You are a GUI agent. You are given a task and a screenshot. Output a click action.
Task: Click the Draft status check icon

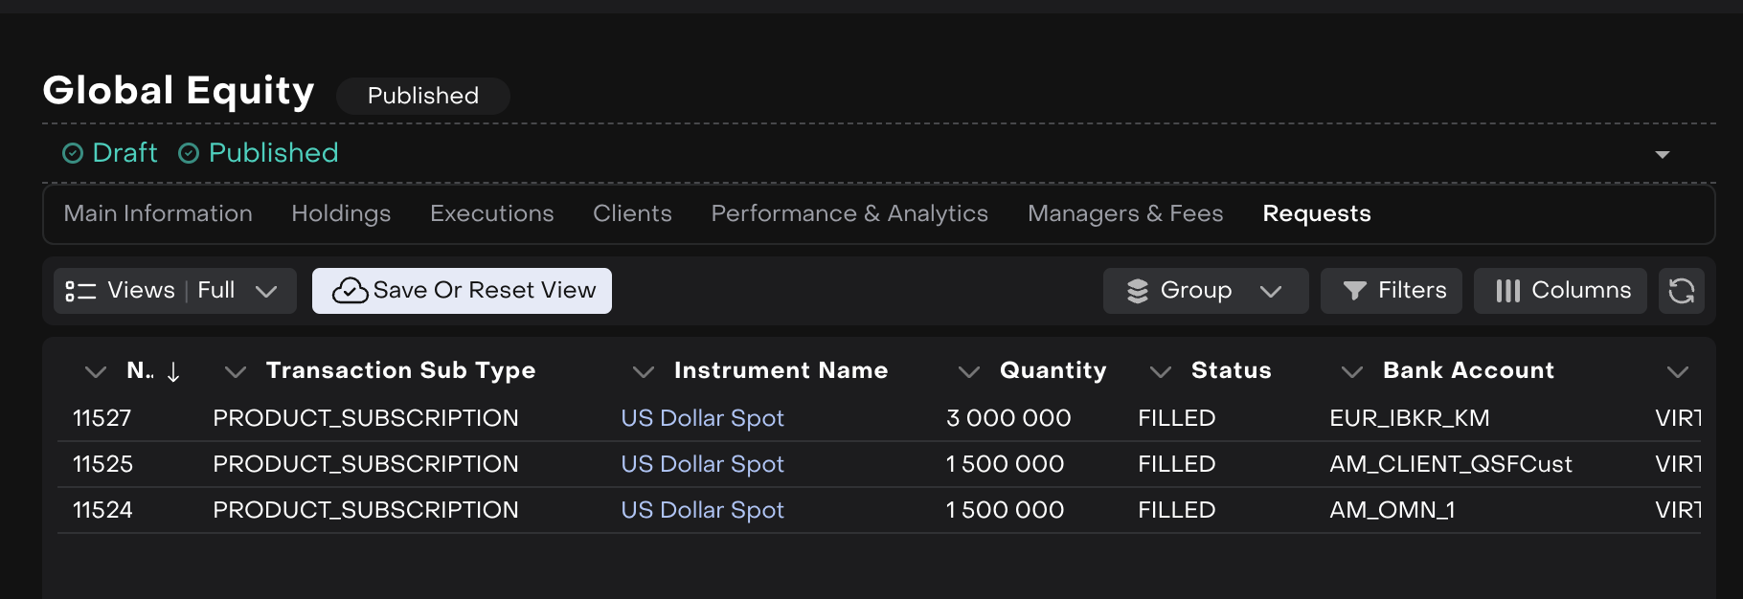pos(73,153)
